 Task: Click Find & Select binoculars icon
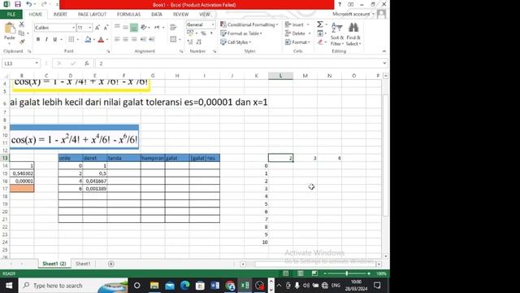(x=353, y=34)
